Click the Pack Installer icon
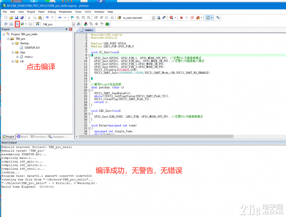 [107, 24]
